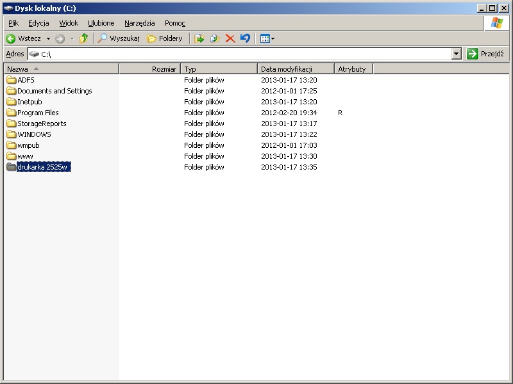Image resolution: width=513 pixels, height=384 pixels.
Task: Click the green Up folder icon
Action: tap(83, 38)
